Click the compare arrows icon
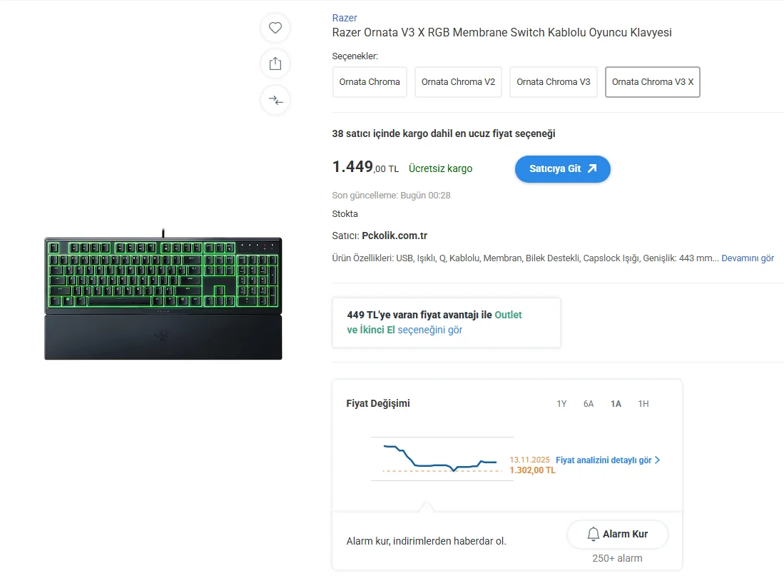The width and height of the screenshot is (784, 576). click(x=275, y=100)
